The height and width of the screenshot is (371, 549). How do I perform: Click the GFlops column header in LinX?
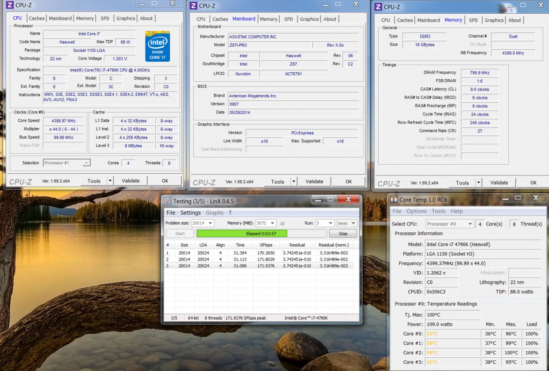(266, 245)
